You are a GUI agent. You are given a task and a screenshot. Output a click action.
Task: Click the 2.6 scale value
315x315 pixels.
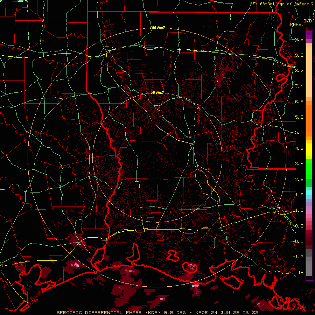(299, 180)
